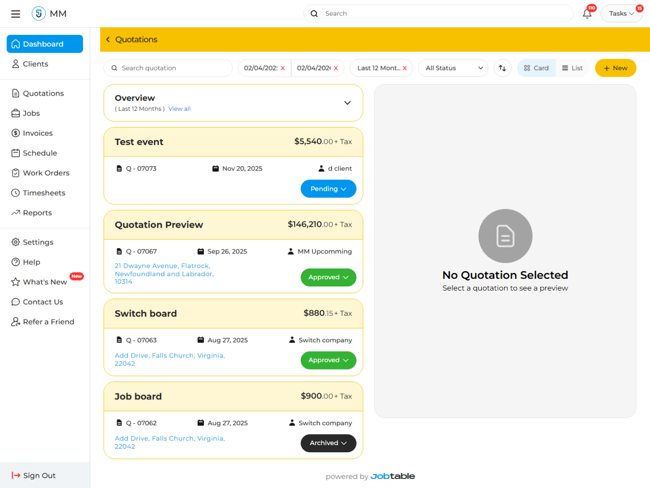Click the notifications bell icon
This screenshot has width=650, height=488.
click(x=587, y=14)
